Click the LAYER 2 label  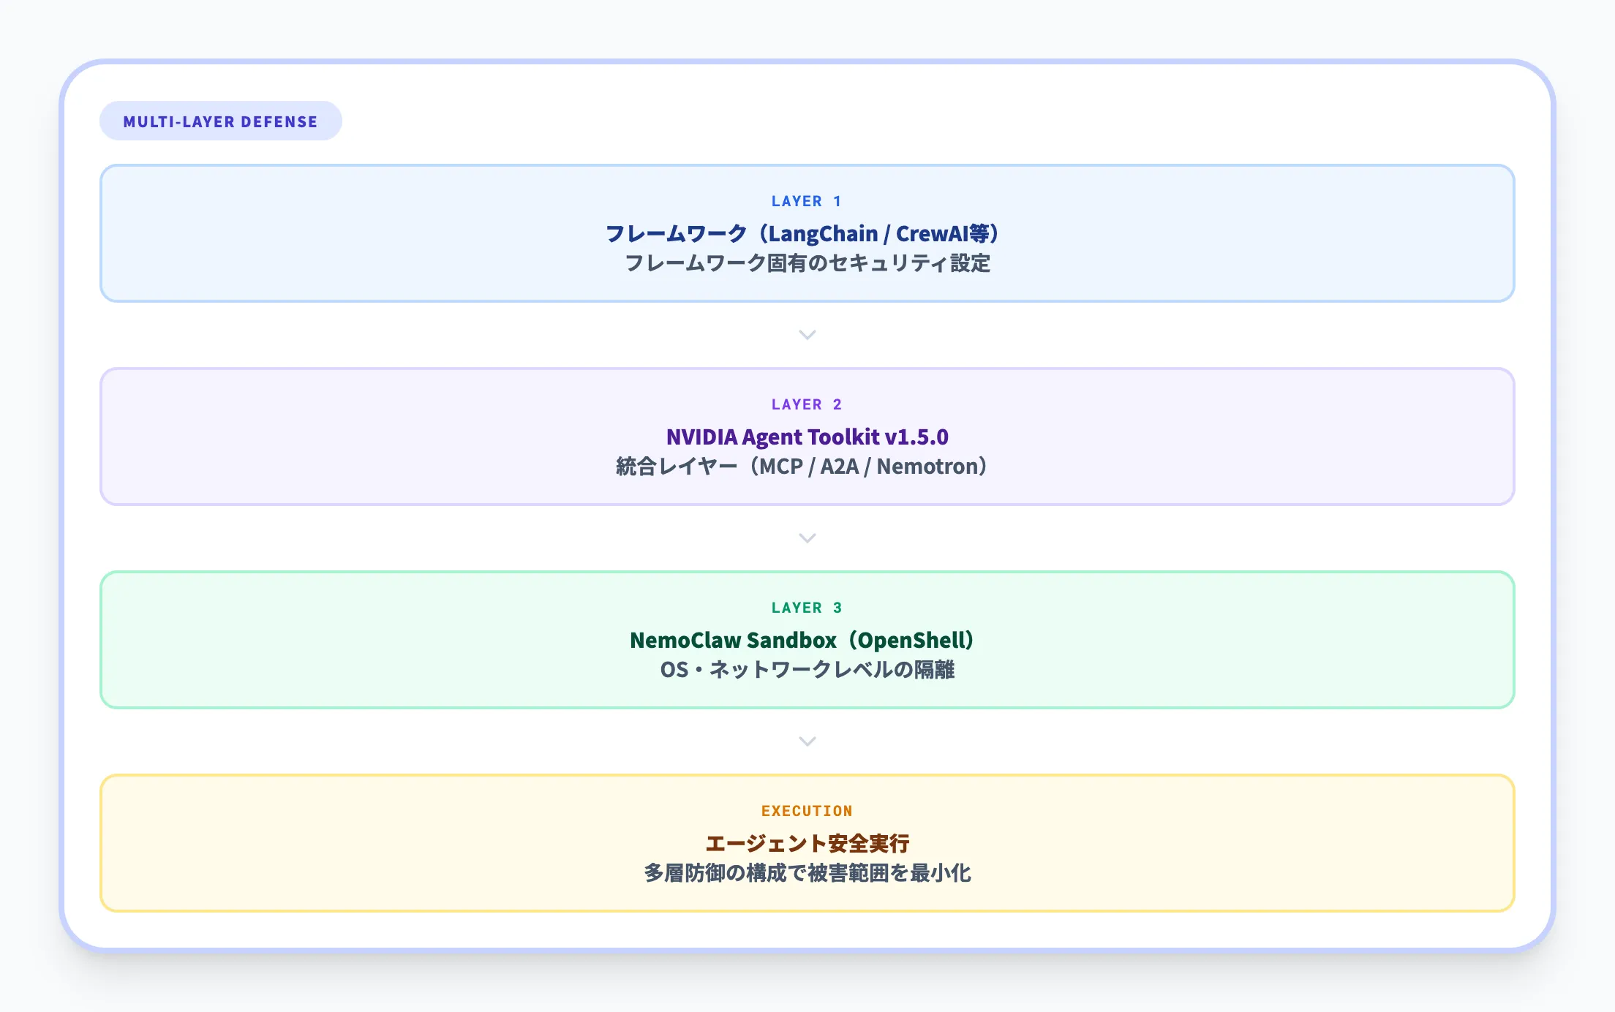pos(807,404)
